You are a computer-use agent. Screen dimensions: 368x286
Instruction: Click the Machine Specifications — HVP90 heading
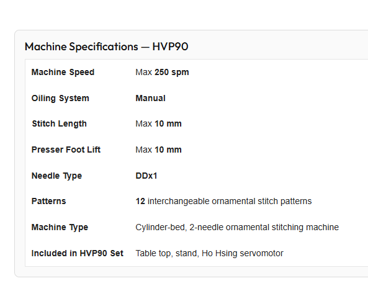coord(106,47)
